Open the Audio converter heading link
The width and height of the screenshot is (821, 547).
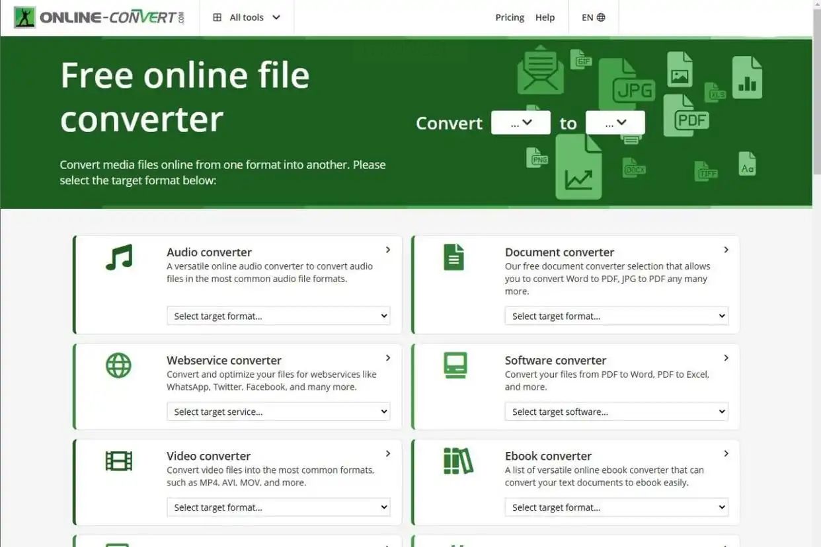(209, 252)
